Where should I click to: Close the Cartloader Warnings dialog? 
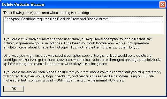click(x=162, y=4)
